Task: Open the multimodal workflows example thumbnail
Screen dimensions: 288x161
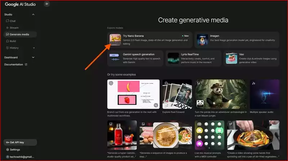Action: point(133,94)
